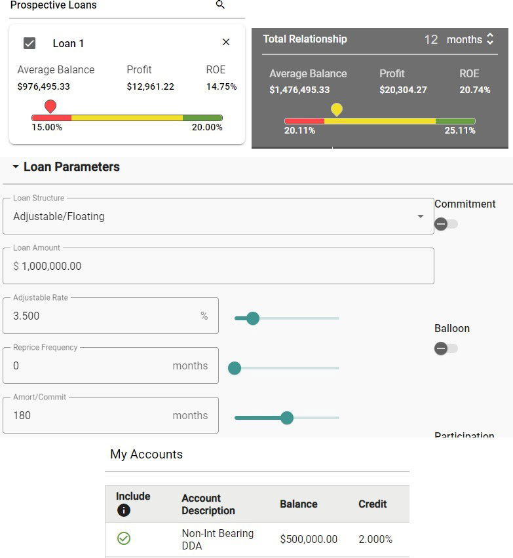The width and height of the screenshot is (513, 558).
Task: Change months using Total Relationship stepper arrows
Action: tap(489, 39)
